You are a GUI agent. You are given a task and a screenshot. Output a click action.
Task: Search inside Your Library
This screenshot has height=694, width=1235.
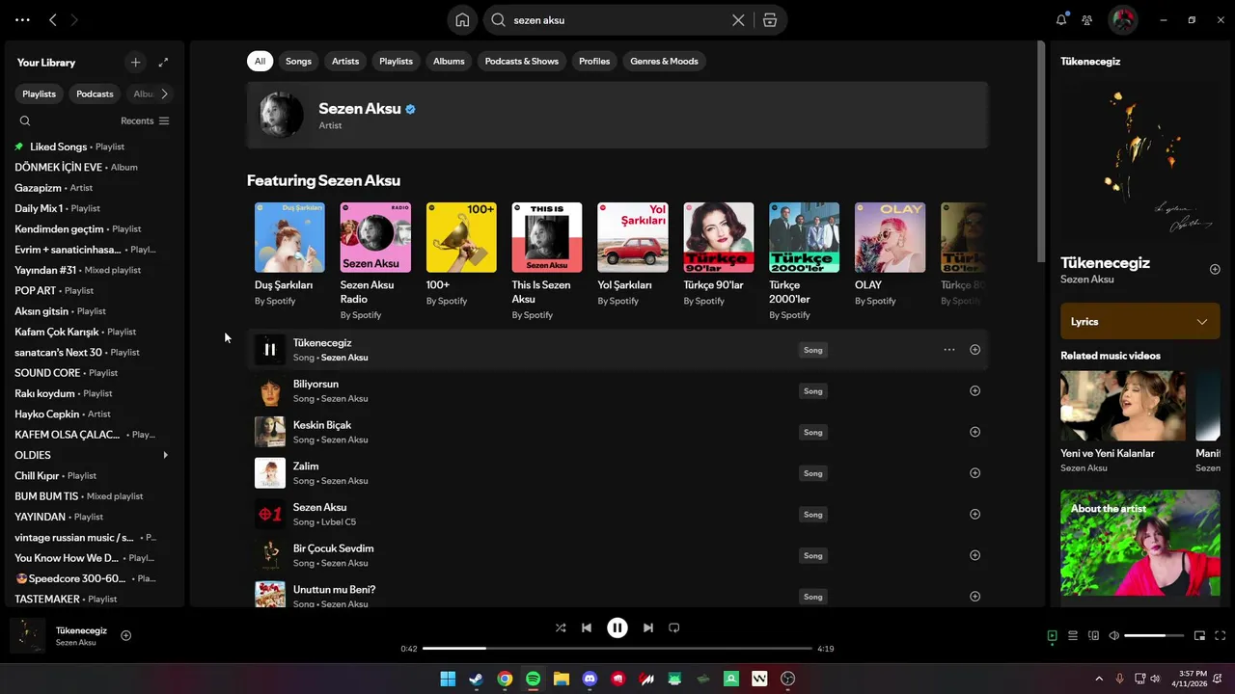click(x=25, y=120)
